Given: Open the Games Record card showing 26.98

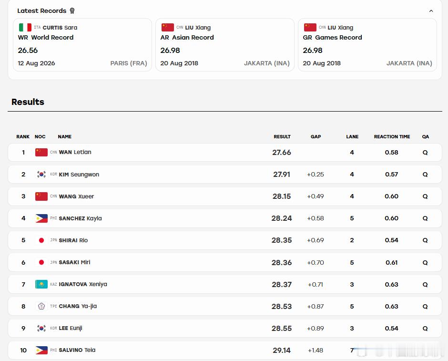Looking at the screenshot, I should (367, 45).
